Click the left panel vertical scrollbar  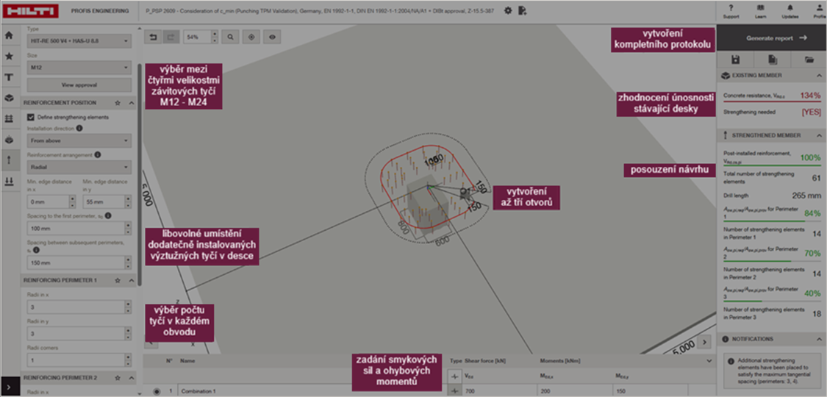point(139,174)
